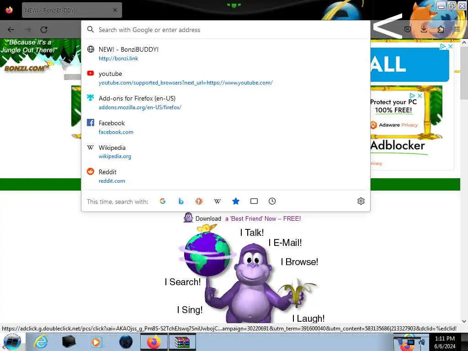Click the Firefox logo in title bar
468x351 pixels.
tap(9, 10)
